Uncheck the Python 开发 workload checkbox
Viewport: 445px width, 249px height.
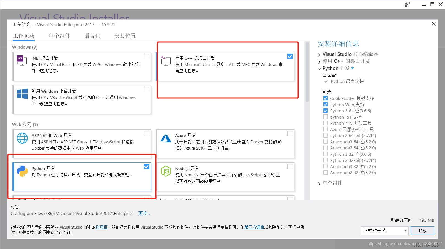click(147, 167)
